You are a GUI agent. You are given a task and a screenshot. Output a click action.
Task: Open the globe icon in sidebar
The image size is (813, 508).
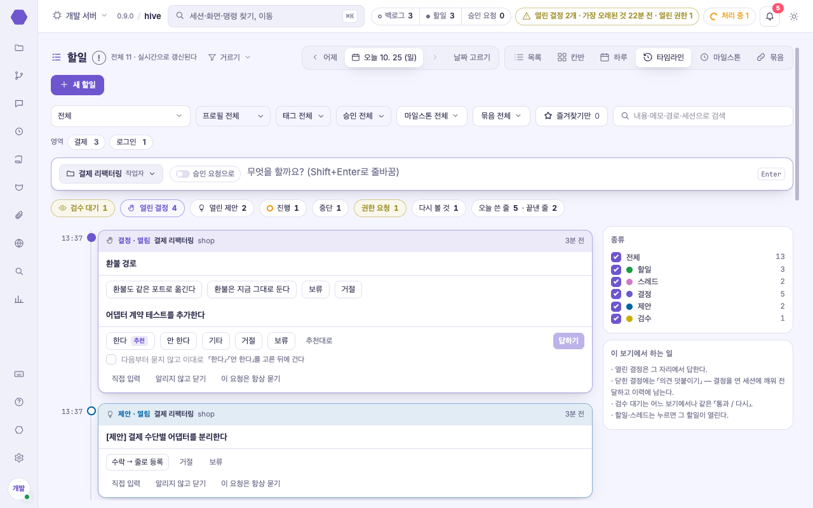click(x=19, y=243)
